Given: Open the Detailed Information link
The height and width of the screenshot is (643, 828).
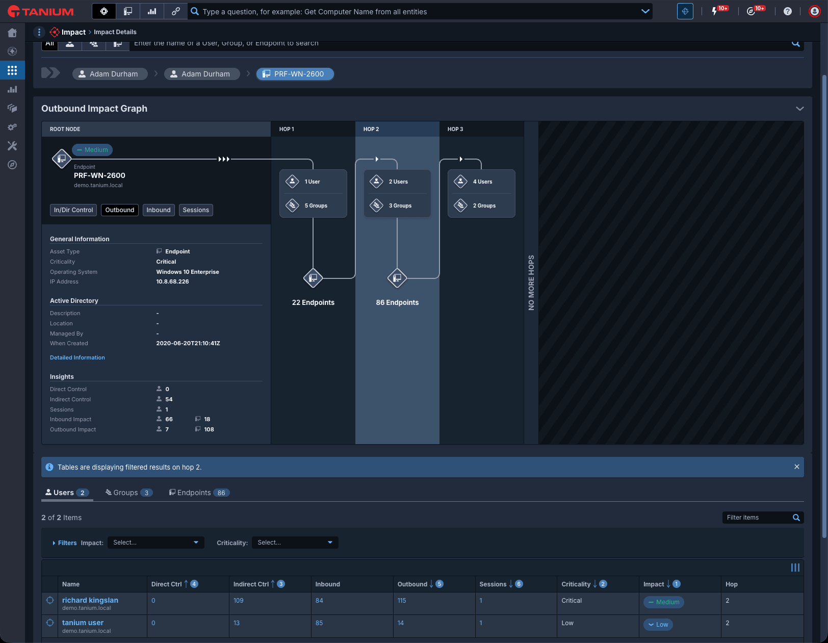Looking at the screenshot, I should pyautogui.click(x=77, y=358).
